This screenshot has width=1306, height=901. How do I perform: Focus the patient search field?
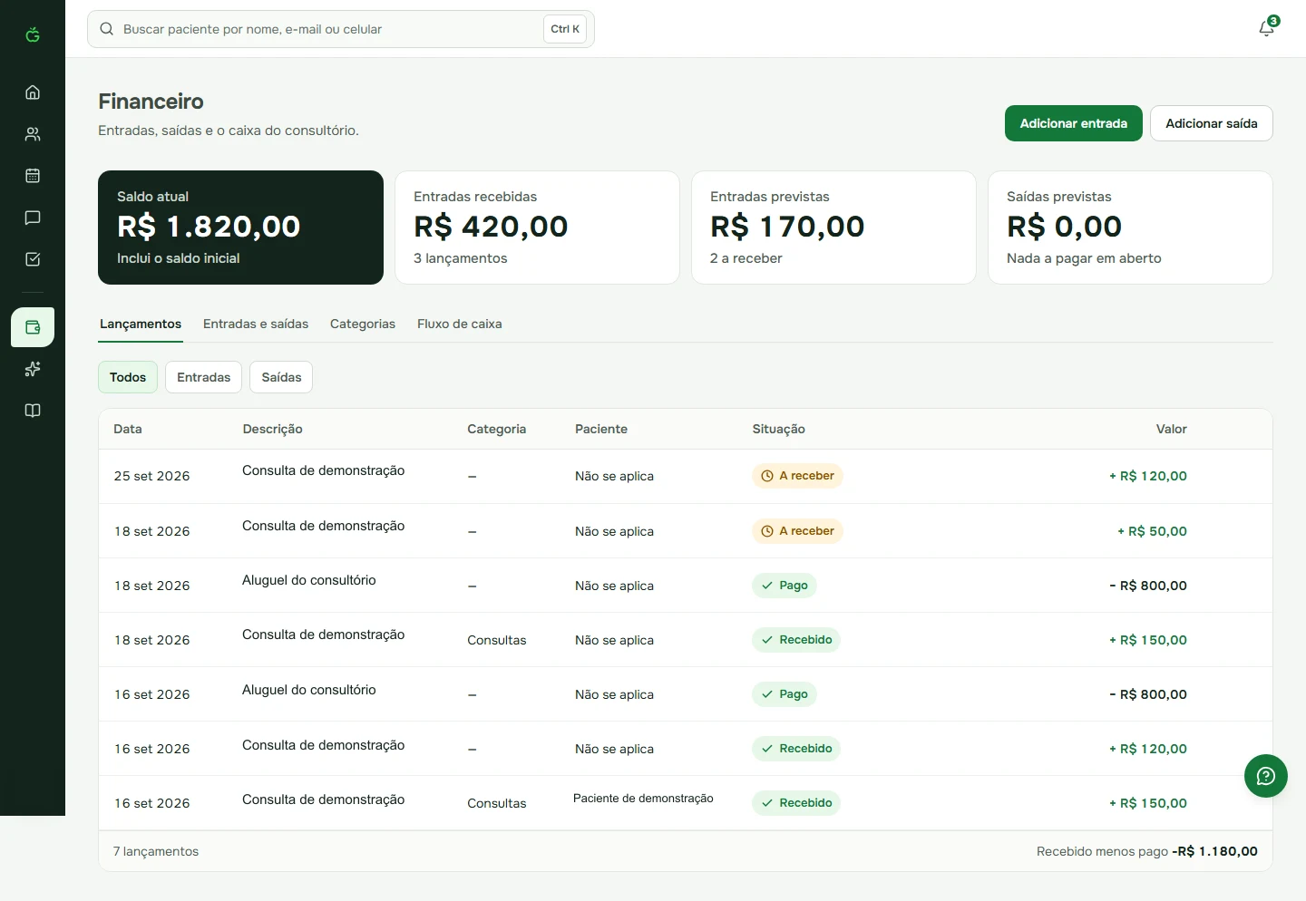[x=341, y=29]
